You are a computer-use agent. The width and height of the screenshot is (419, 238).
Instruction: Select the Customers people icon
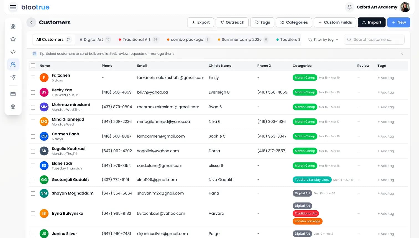point(13,64)
